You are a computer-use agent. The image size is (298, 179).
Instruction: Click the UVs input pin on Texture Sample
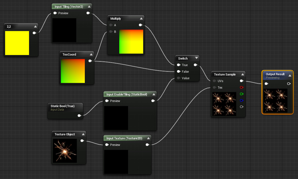214,81
